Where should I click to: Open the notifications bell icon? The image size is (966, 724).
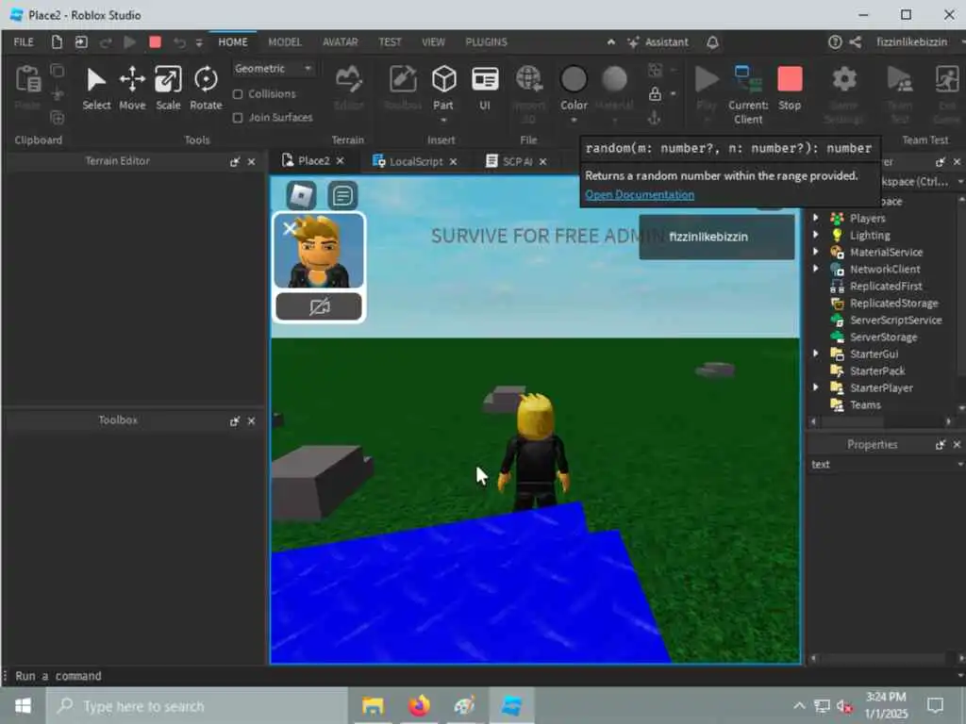coord(712,41)
